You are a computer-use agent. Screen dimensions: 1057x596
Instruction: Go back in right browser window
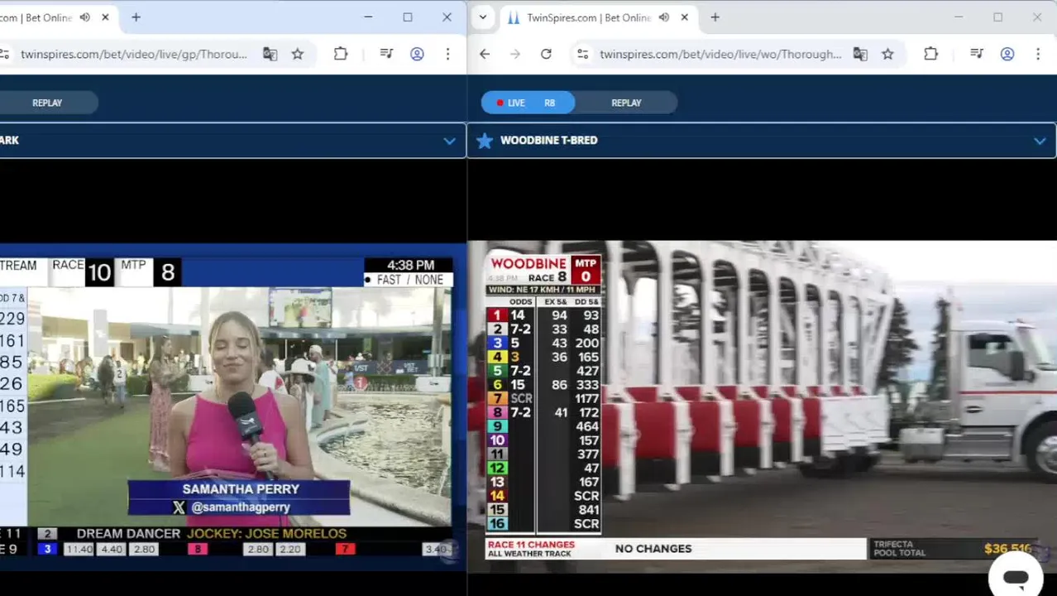[485, 54]
